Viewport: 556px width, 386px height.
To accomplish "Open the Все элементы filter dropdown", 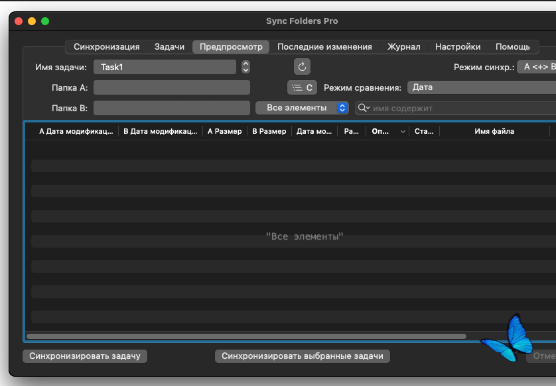I will [302, 108].
